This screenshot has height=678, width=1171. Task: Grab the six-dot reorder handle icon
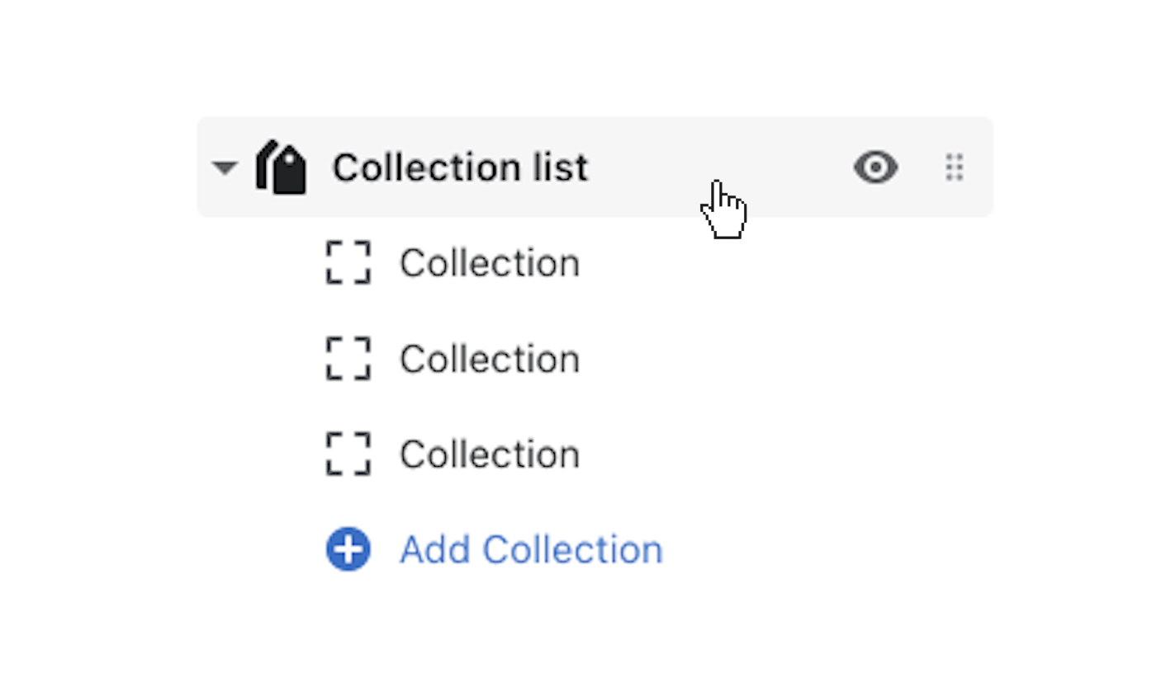954,167
